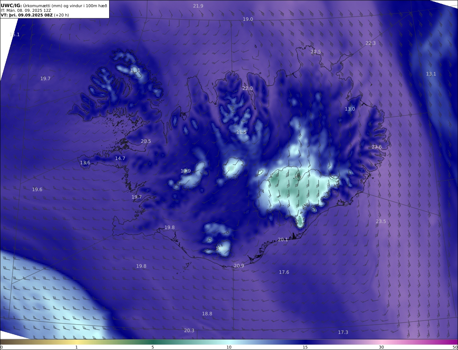
Task: Click the colorbar tick label 50
Action: [x=455, y=347]
